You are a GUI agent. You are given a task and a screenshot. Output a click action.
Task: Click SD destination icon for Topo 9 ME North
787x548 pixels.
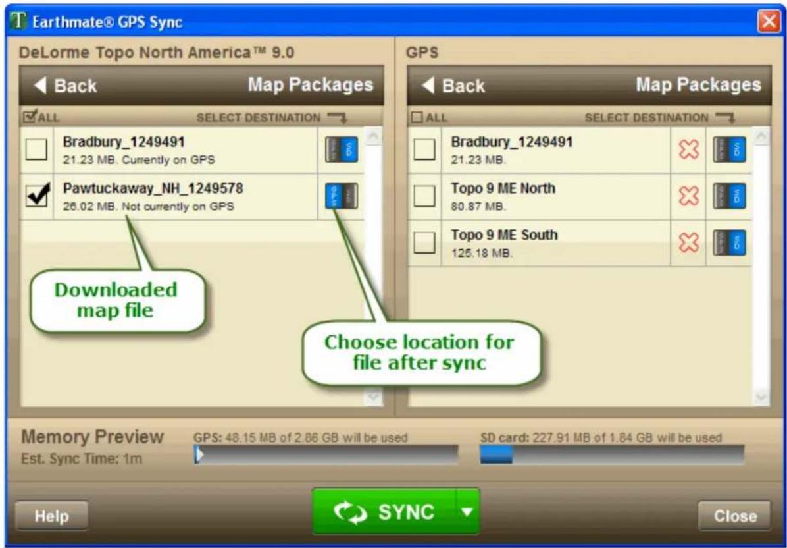[729, 196]
